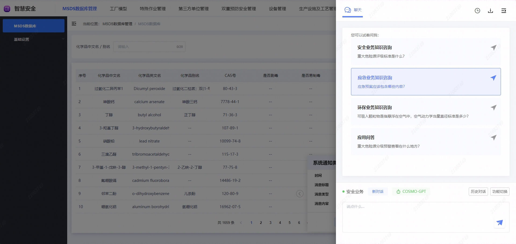Select MSDS数据库 in the left sidebar
Viewport: 516px width, 244px height.
[34, 26]
